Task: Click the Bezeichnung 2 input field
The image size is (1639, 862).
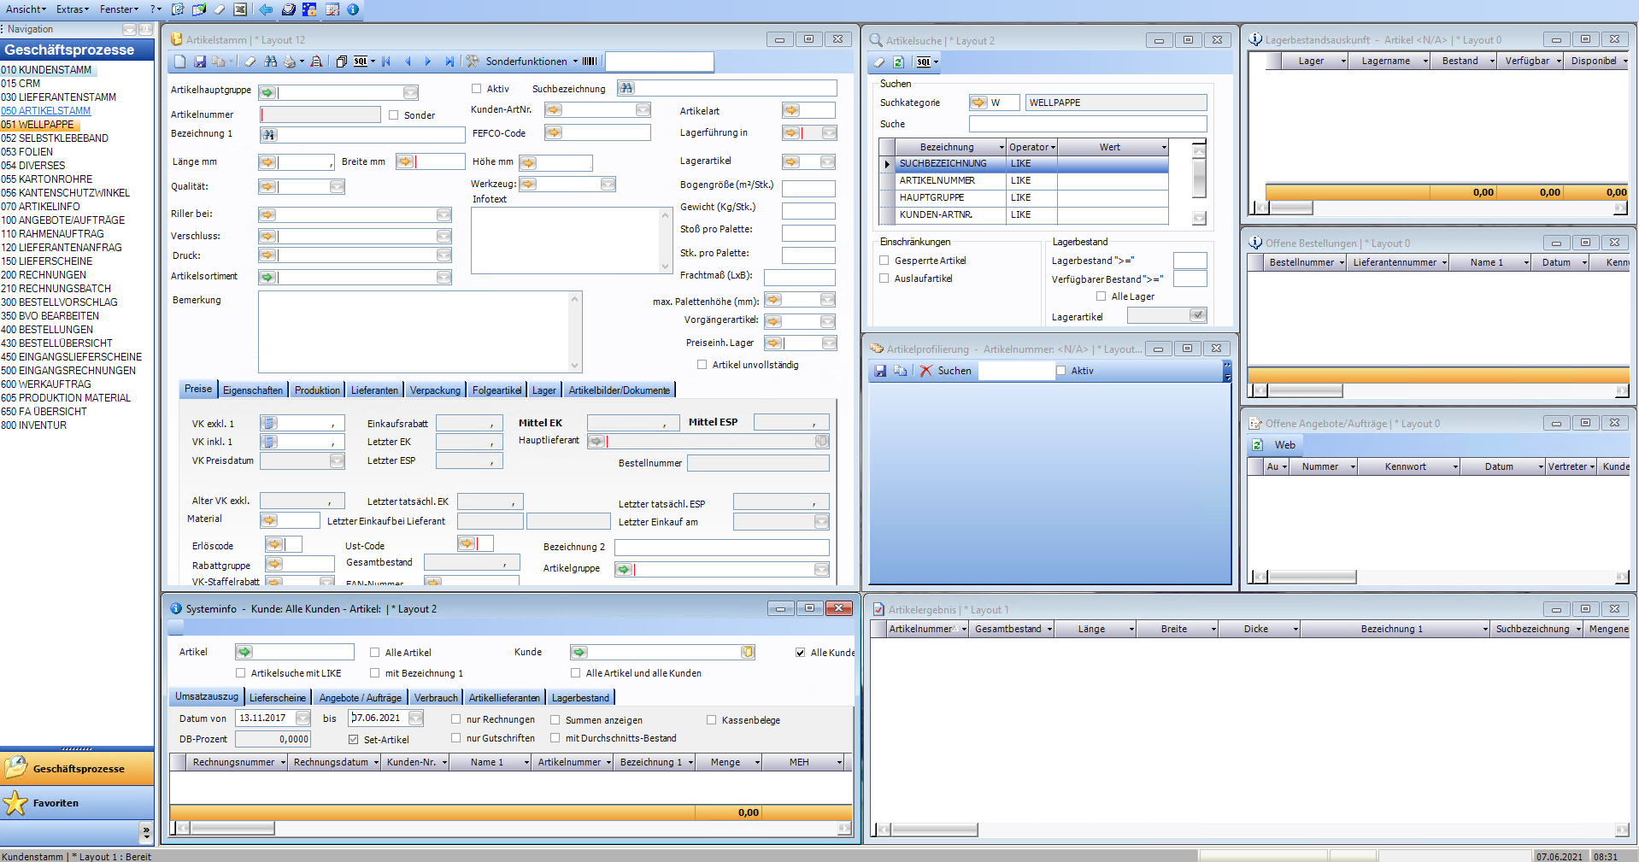Action: 721,548
